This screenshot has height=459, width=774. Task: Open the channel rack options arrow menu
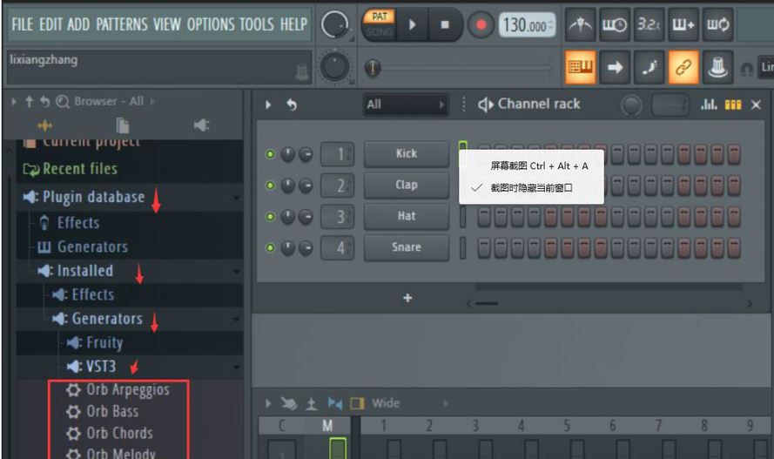268,105
